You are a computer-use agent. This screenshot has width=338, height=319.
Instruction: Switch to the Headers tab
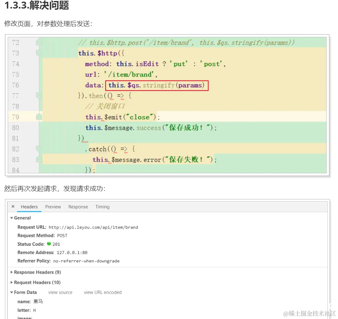(x=29, y=207)
